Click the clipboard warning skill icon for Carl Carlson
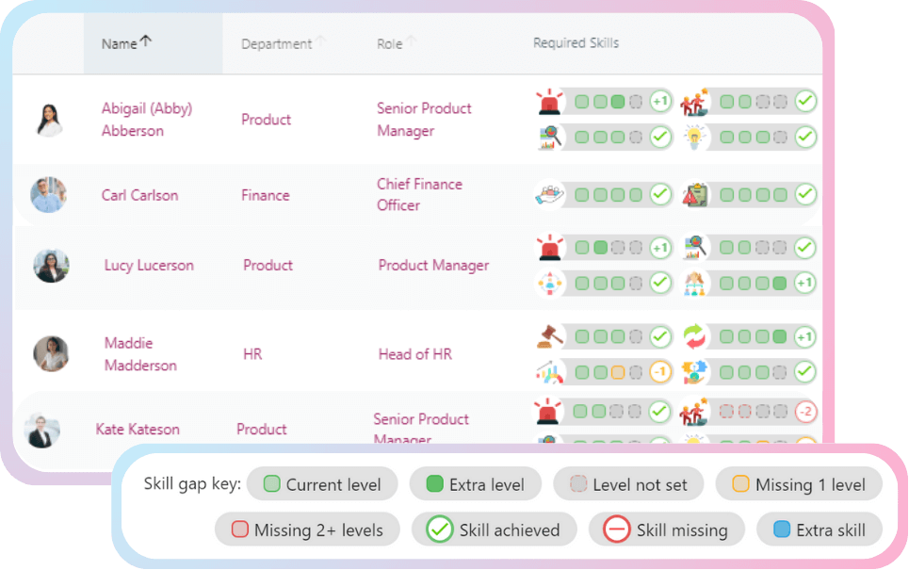The height and width of the screenshot is (570, 909). [x=695, y=195]
